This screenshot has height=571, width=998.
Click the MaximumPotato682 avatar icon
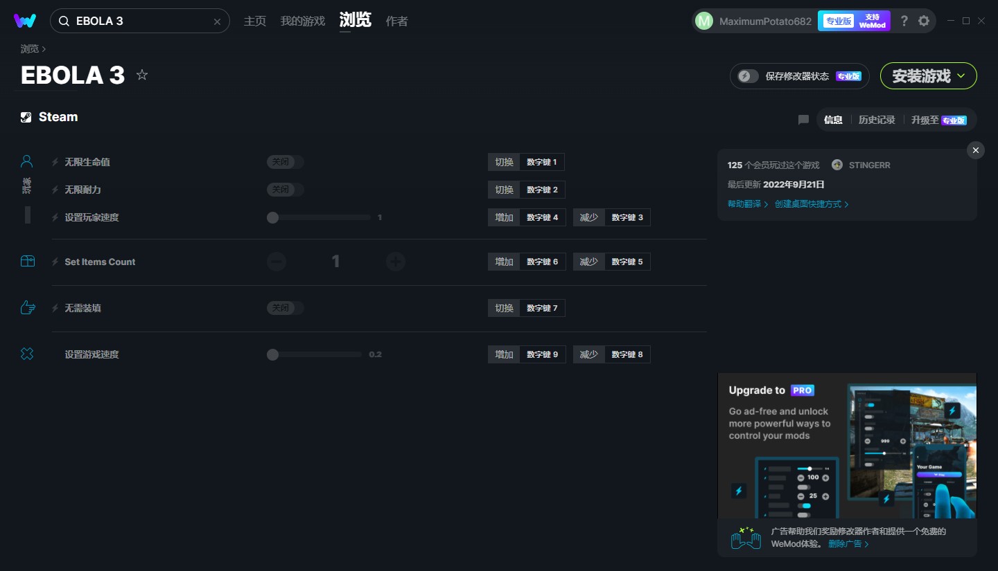click(703, 21)
